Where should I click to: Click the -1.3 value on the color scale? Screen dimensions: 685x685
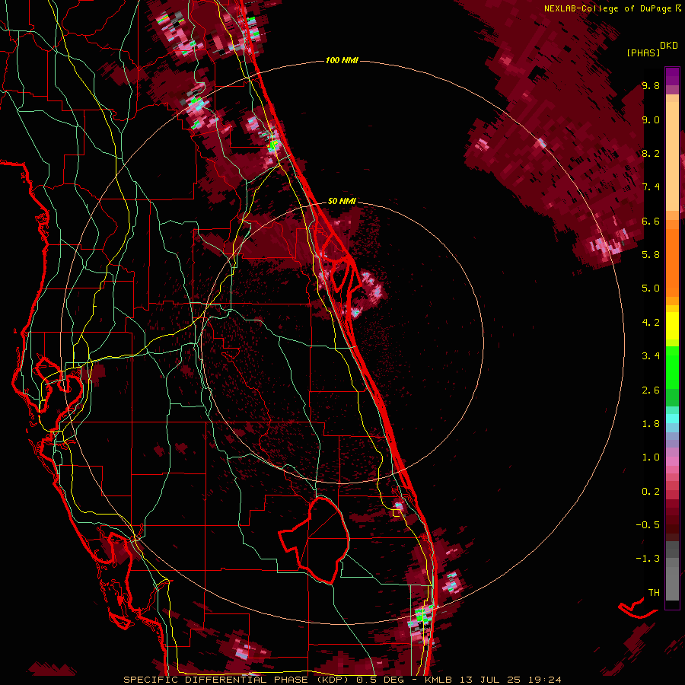pyautogui.click(x=648, y=559)
